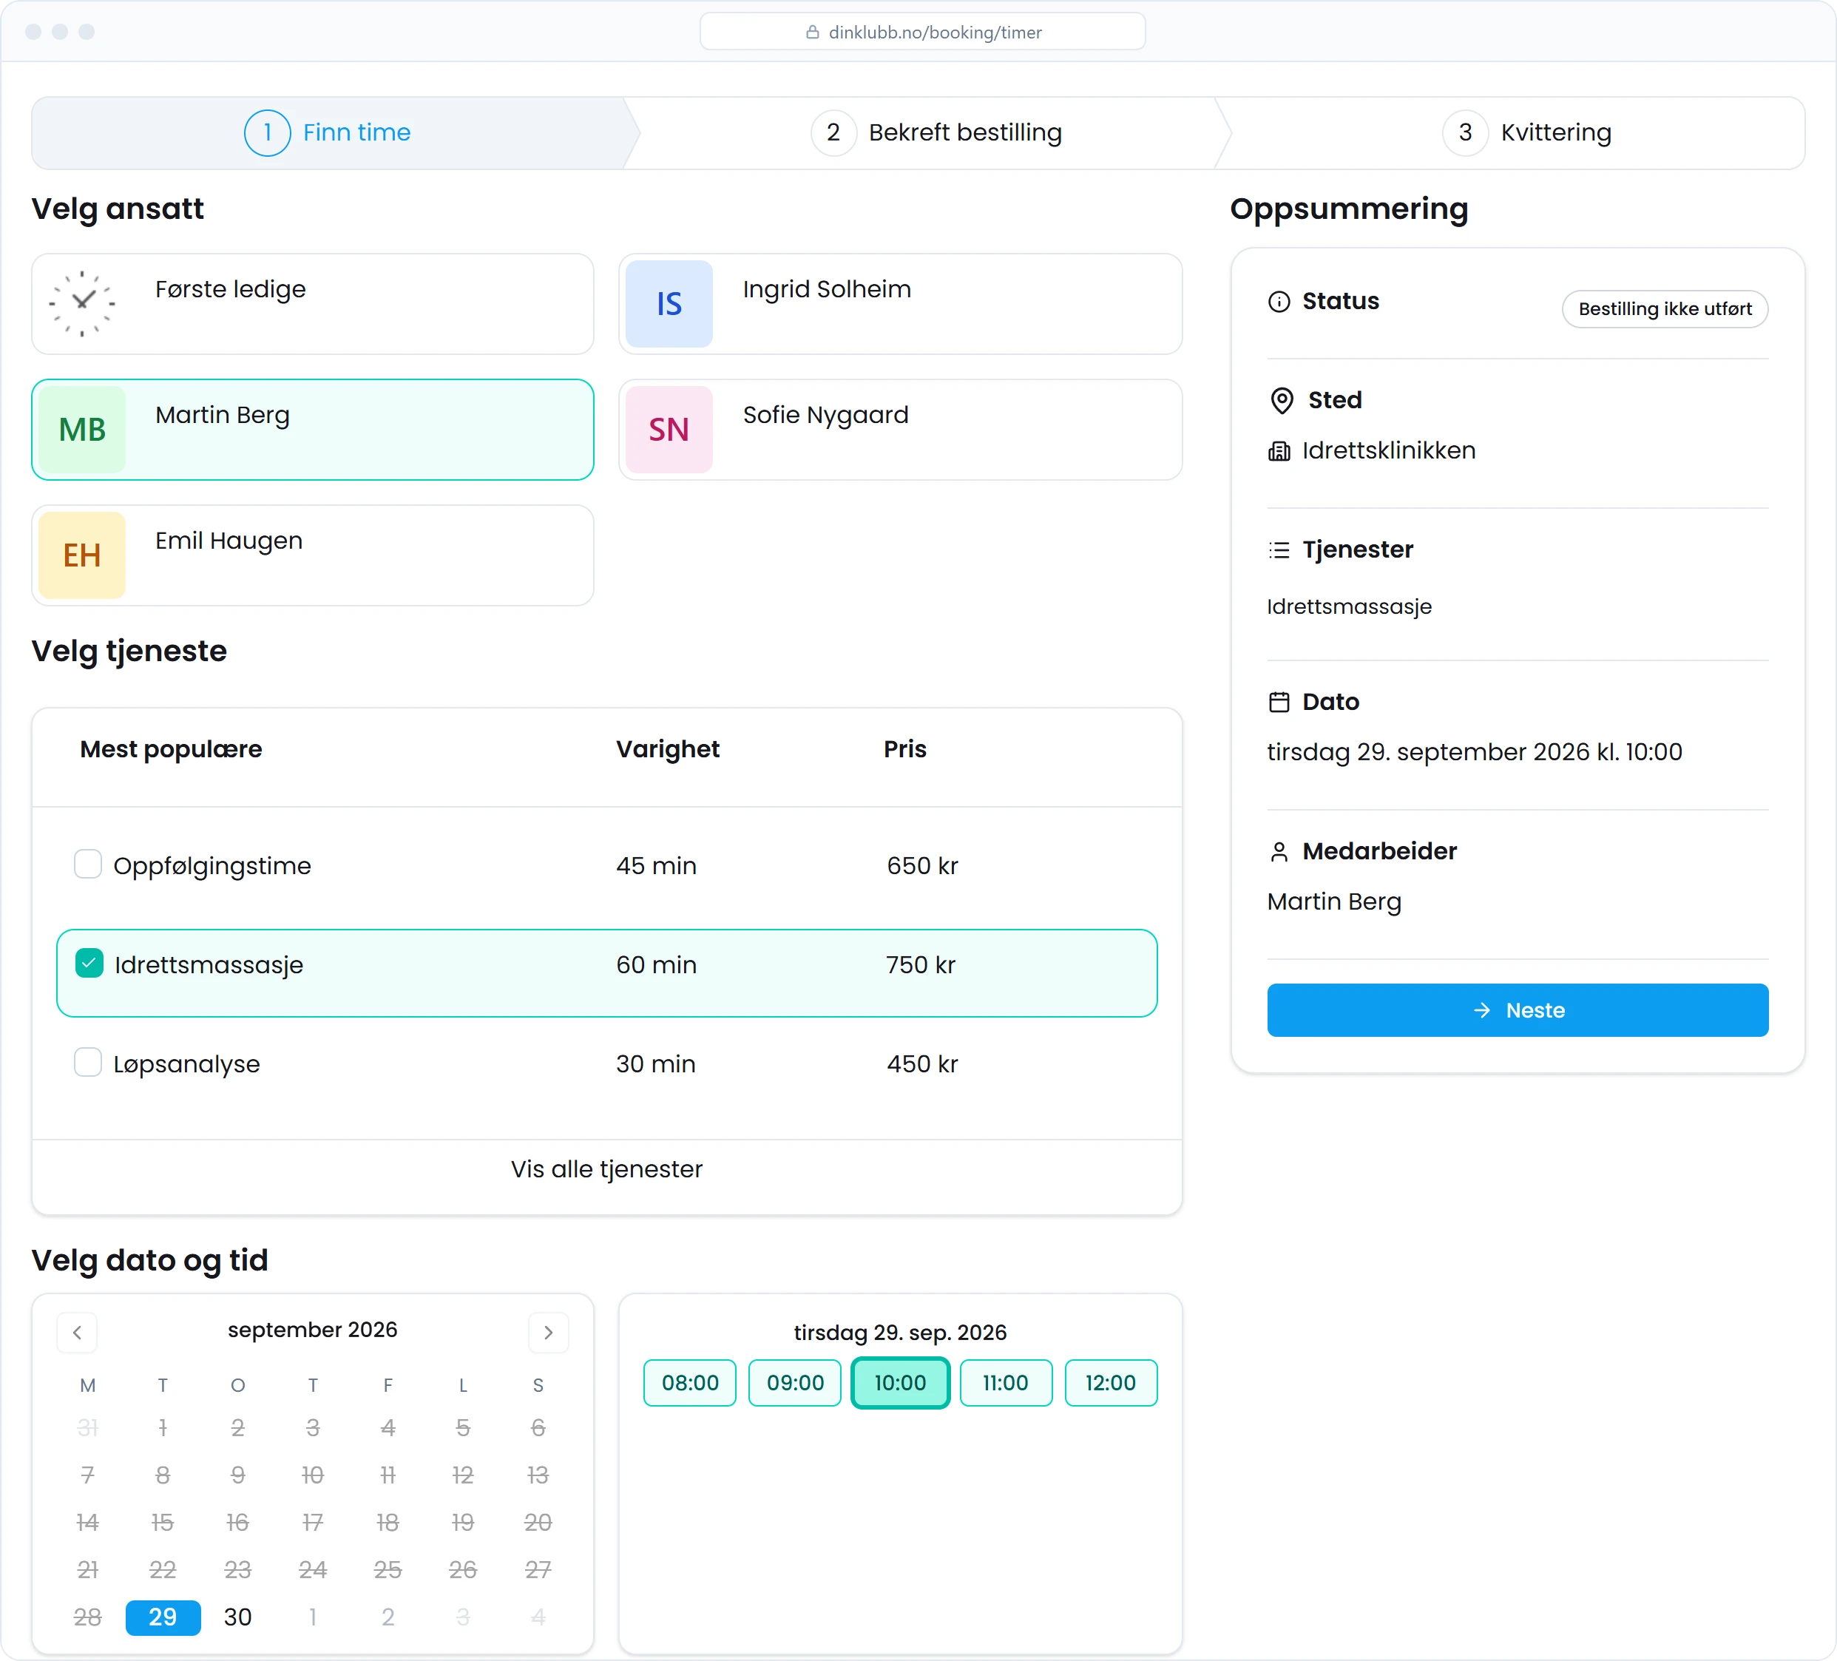Click the MB avatar for Martin Berg

pos(82,429)
